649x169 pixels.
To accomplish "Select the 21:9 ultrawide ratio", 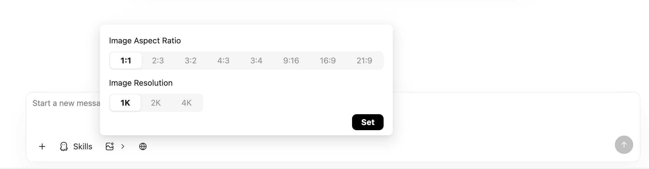I will click(364, 61).
